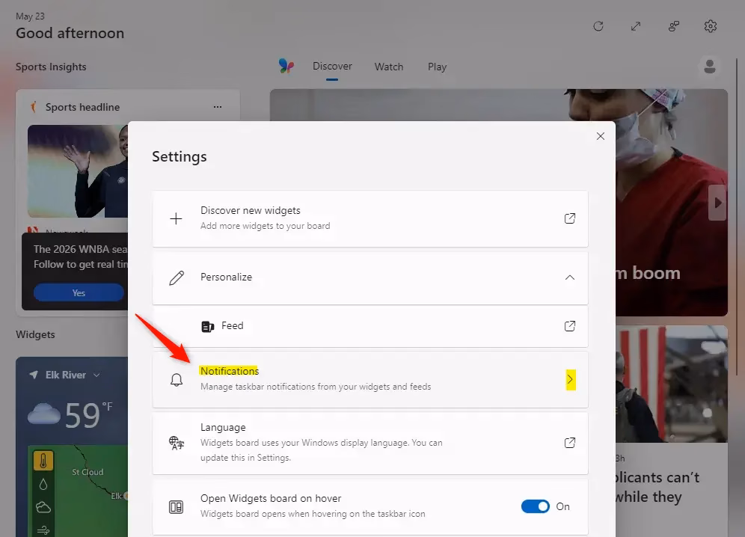745x537 pixels.
Task: Click the Feed newspaper icon
Action: [x=208, y=327]
